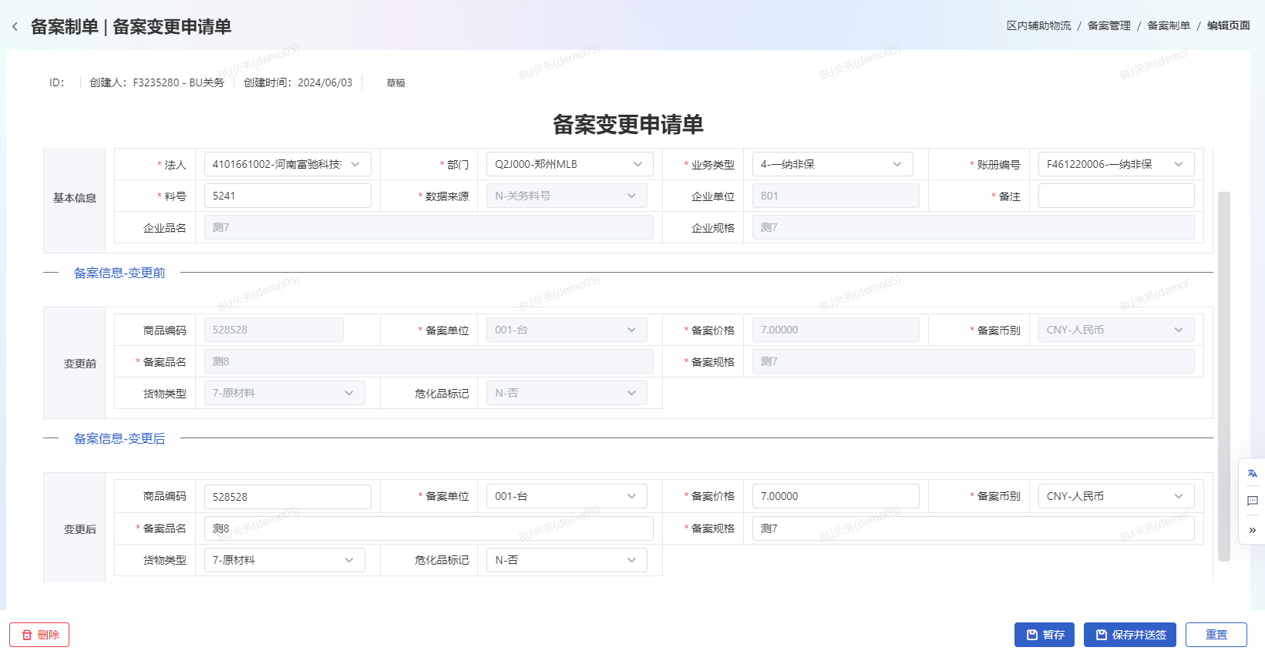Click 变更后 商品编码 field 528528

288,497
